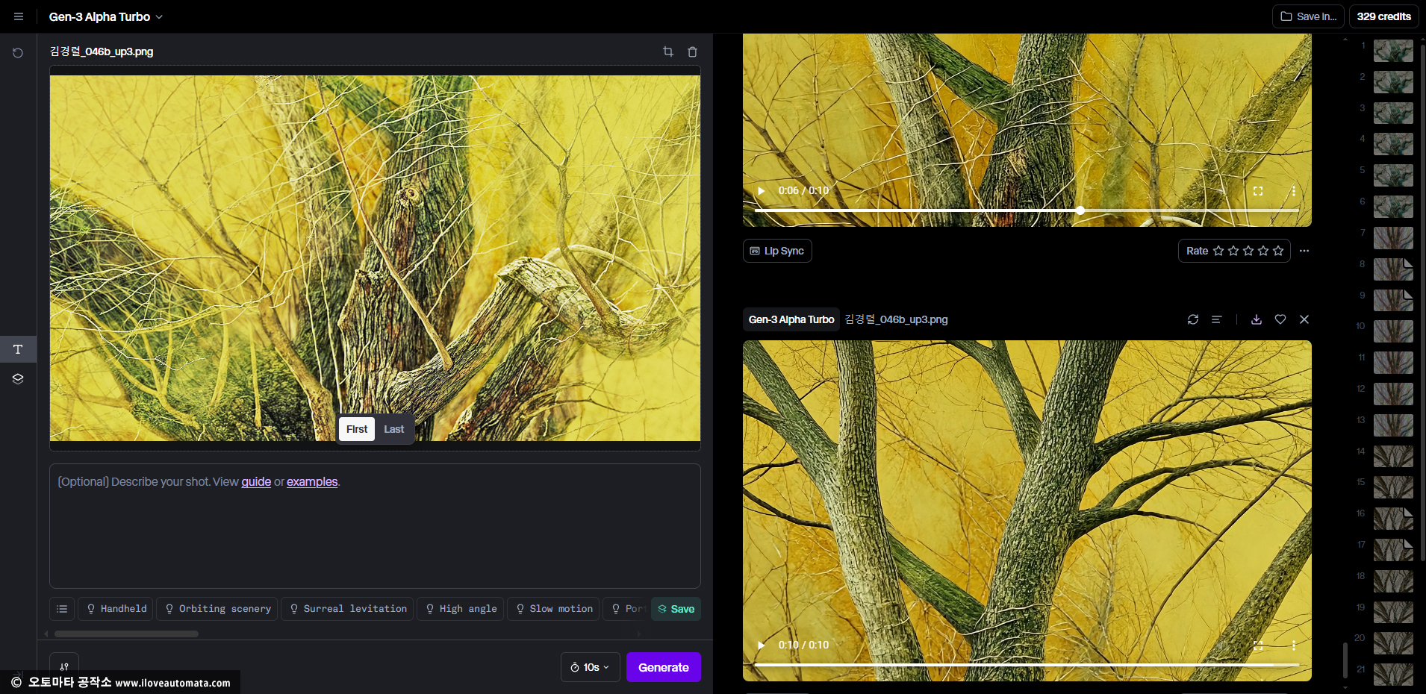The height and width of the screenshot is (694, 1426).
Task: Select thumbnail number 20 in history list
Action: 1393,643
